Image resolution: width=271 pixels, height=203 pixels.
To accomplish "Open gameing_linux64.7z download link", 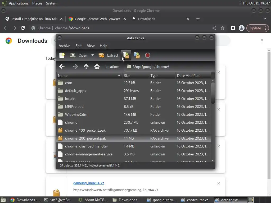I will pyautogui.click(x=89, y=183).
